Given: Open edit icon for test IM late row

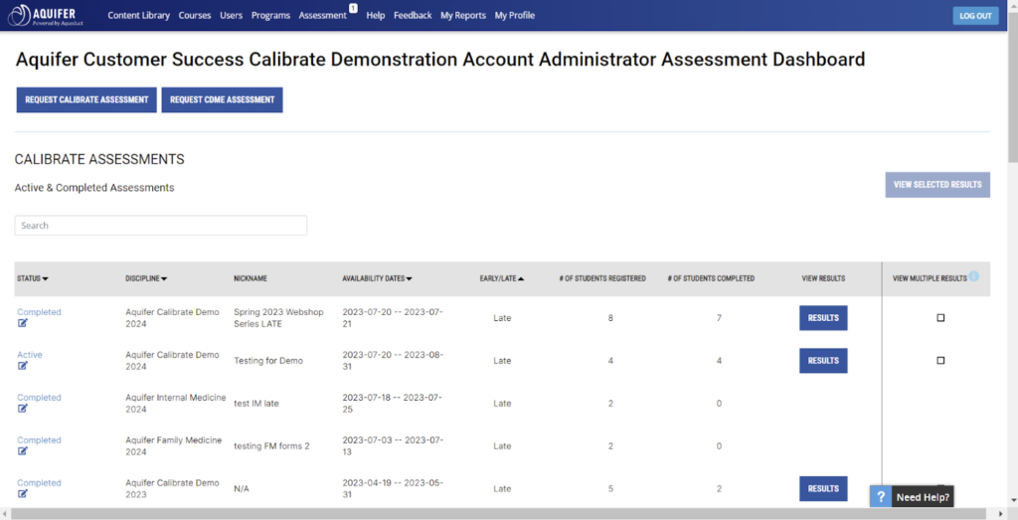Looking at the screenshot, I should pos(23,409).
